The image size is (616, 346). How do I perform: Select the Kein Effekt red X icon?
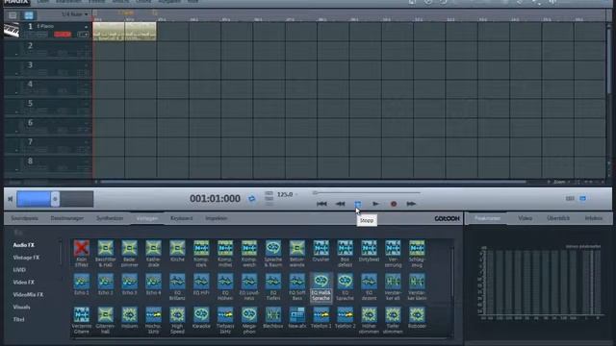(81, 248)
